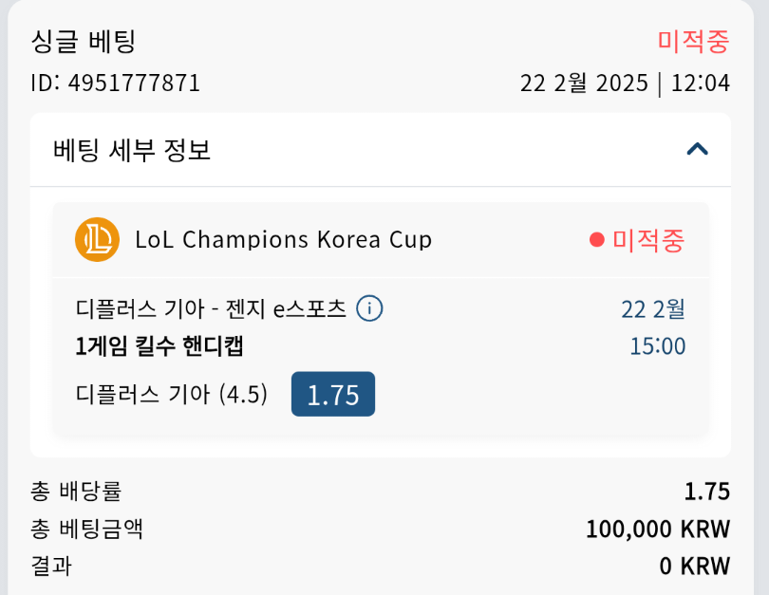Select the 싱글 베팅 title
Image resolution: width=769 pixels, height=595 pixels.
[84, 41]
